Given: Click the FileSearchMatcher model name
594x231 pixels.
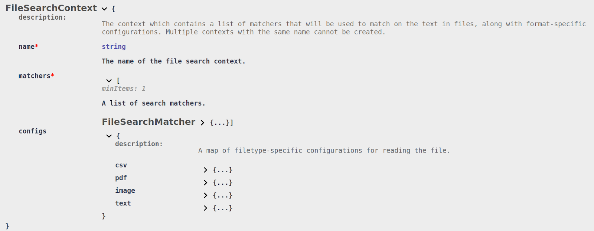Looking at the screenshot, I should click(148, 122).
